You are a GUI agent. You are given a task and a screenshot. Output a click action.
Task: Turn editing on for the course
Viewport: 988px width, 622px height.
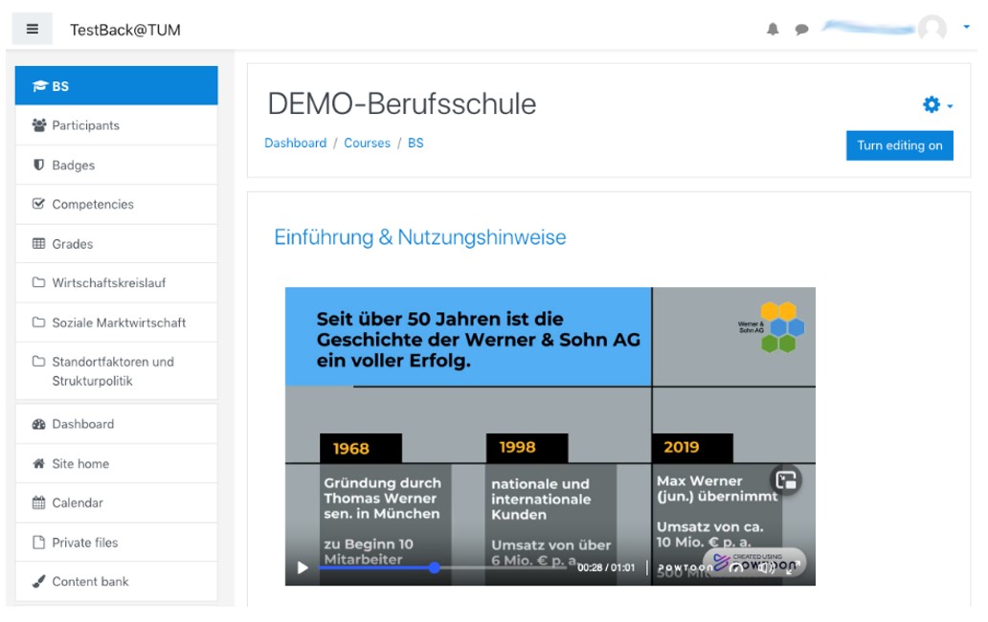pyautogui.click(x=899, y=145)
